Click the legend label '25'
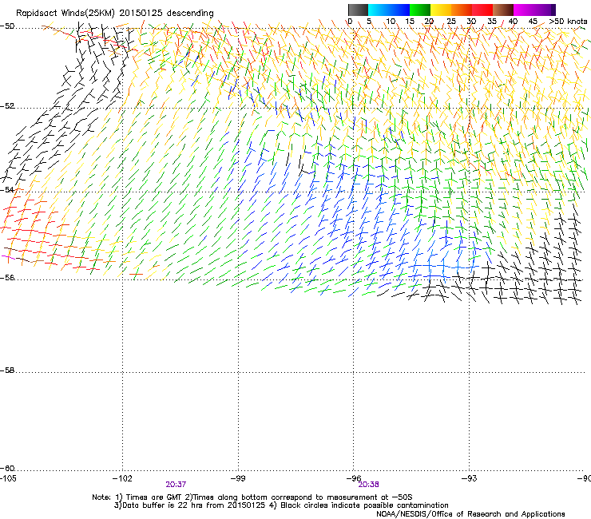 [x=451, y=22]
